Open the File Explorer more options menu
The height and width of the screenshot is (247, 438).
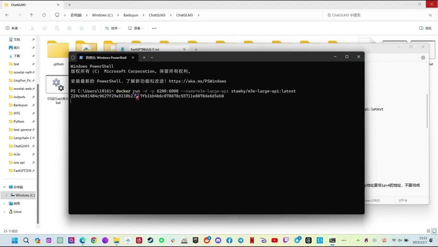point(154,28)
